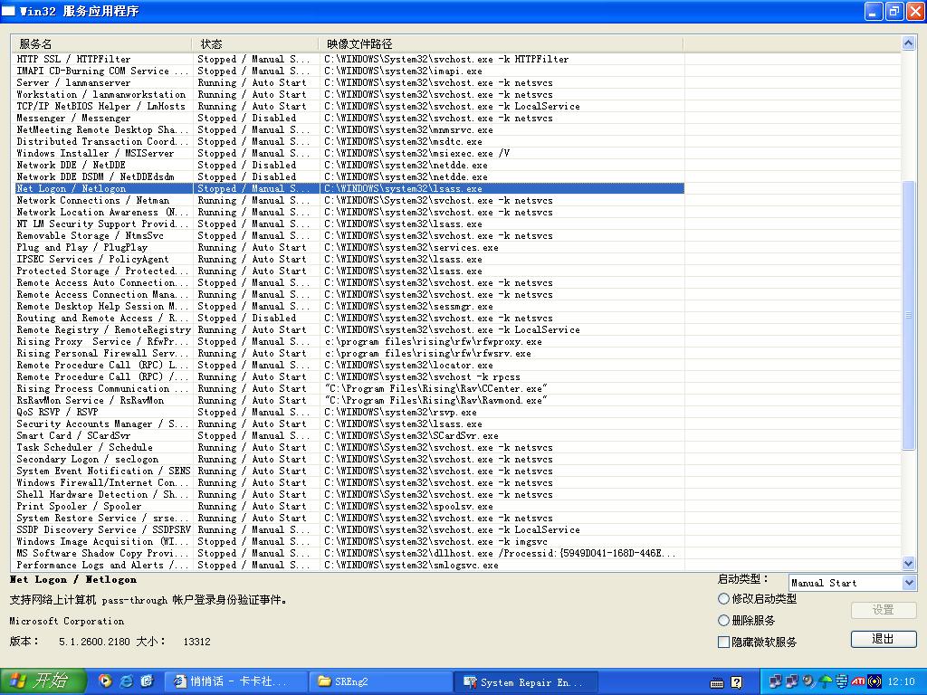The height and width of the screenshot is (695, 927).
Task: Select the Shell Hardware Detection row
Action: (349, 495)
